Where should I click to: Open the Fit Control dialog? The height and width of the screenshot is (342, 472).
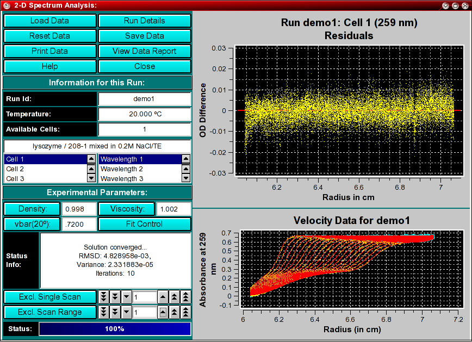[x=145, y=224]
